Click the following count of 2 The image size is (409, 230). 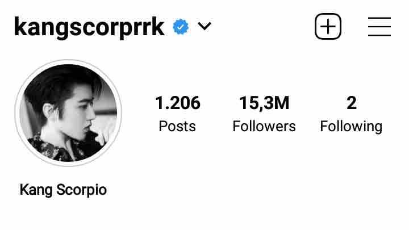click(352, 103)
